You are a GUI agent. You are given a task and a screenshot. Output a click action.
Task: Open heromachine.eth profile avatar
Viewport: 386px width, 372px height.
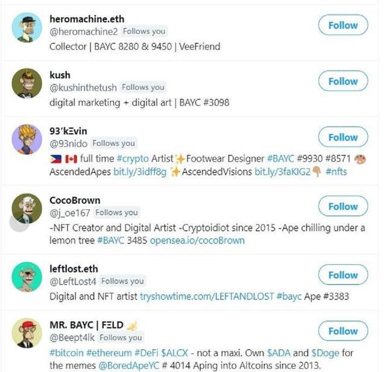click(x=27, y=27)
